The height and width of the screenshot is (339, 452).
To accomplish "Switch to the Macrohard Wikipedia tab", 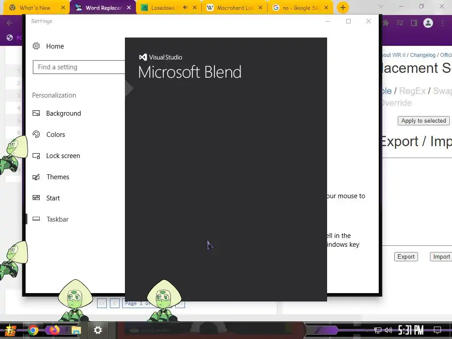I will point(235,8).
